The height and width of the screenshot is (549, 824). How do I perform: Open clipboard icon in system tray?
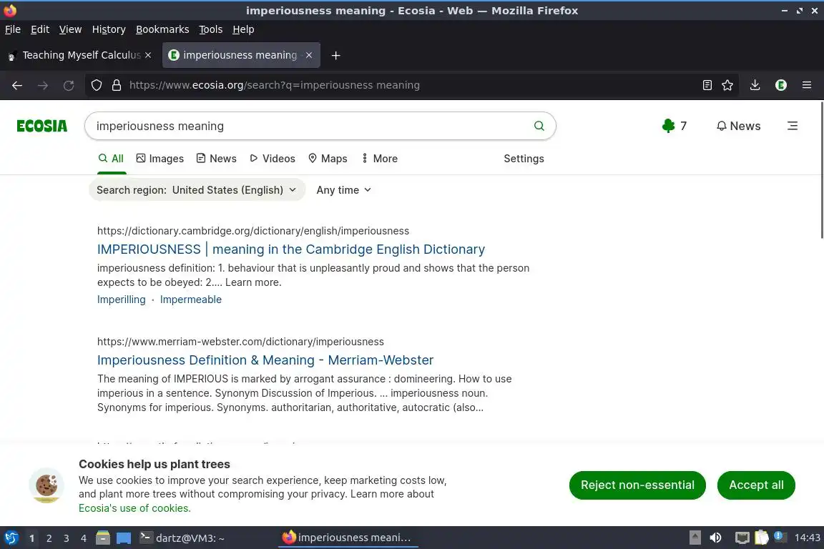(762, 538)
